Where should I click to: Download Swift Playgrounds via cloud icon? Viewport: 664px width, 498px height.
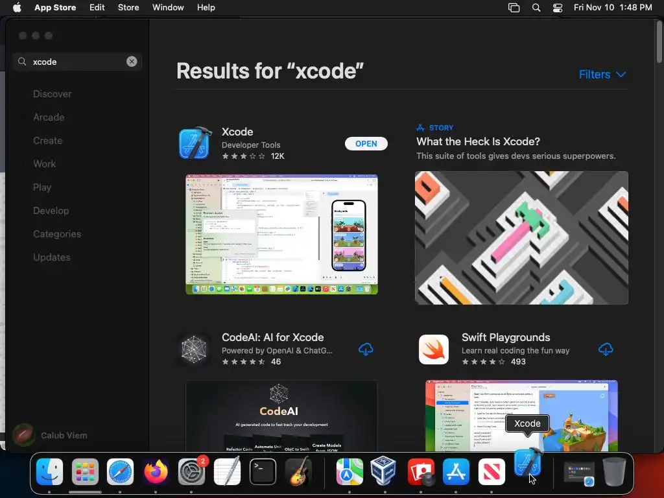pyautogui.click(x=606, y=350)
